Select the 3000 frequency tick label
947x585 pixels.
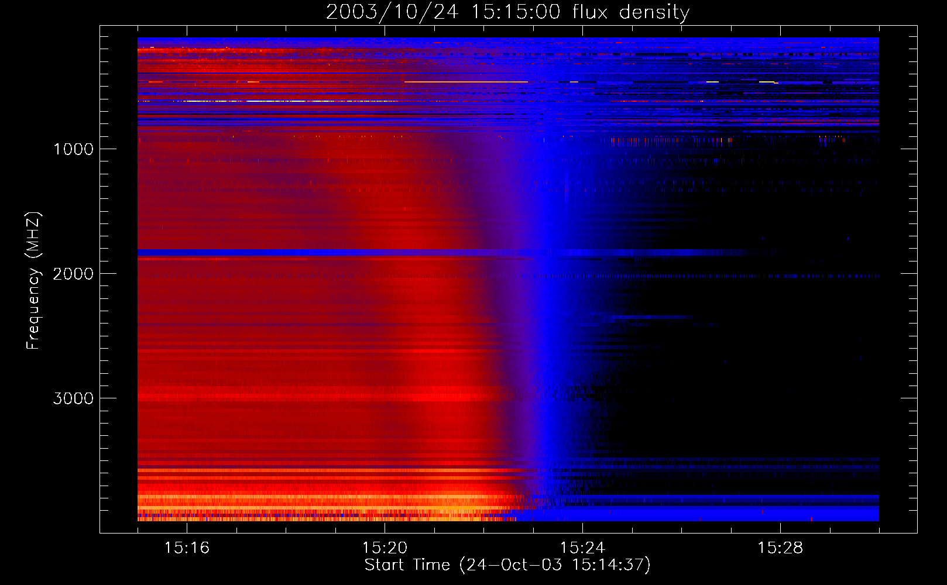73,398
